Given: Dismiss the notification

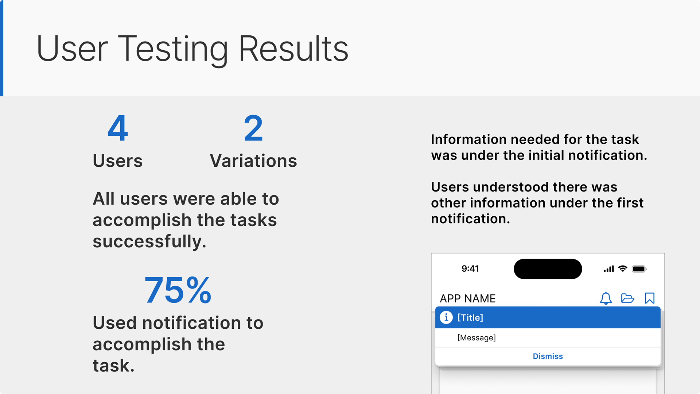Looking at the screenshot, I should [x=548, y=356].
